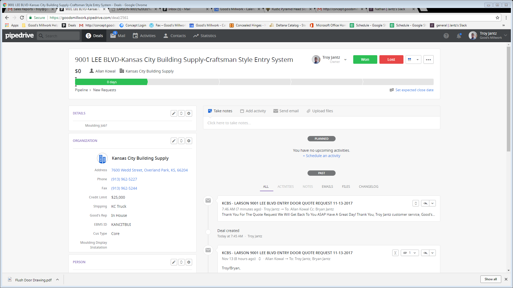Open the user account menu chevron
The image size is (513, 288).
pyautogui.click(x=506, y=35)
